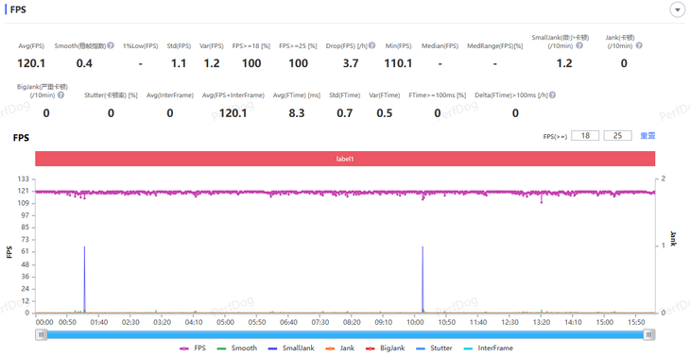Open help icon beside SmallJank label
Screen dimensions: 690x356
[579, 45]
